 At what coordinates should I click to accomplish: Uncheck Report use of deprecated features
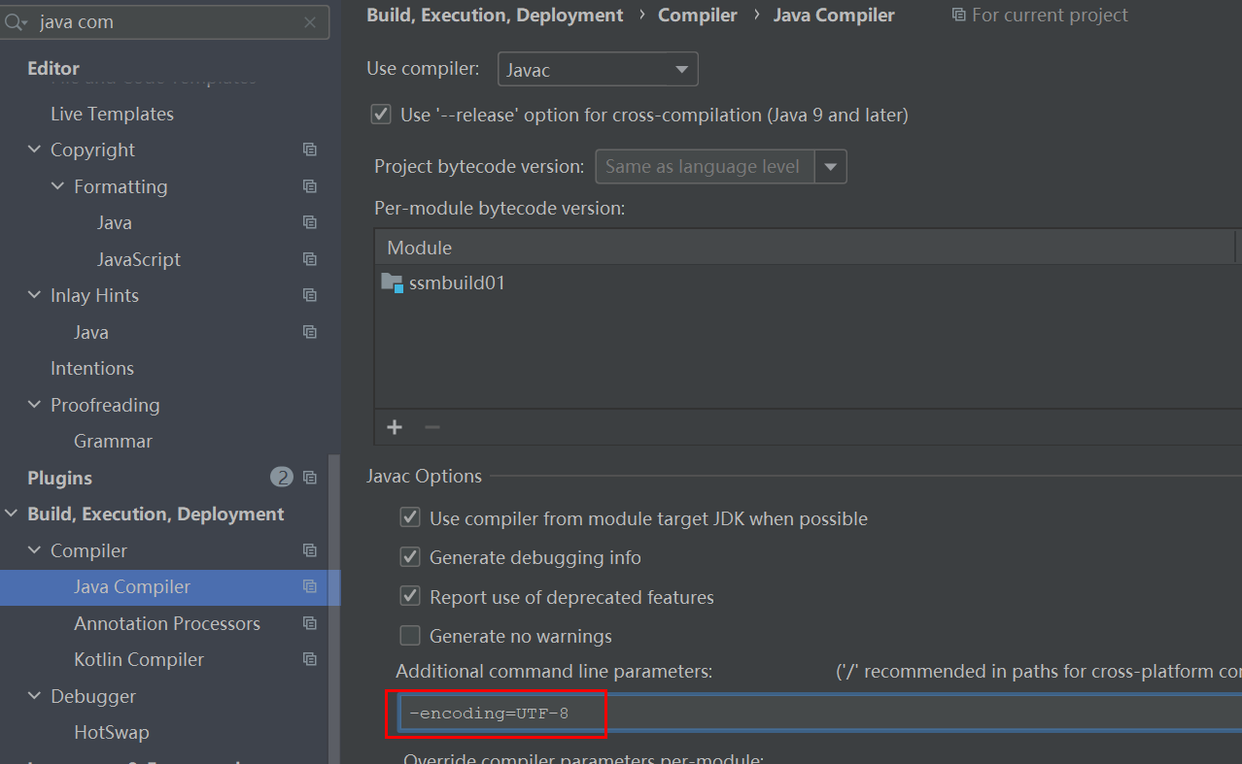click(x=410, y=597)
